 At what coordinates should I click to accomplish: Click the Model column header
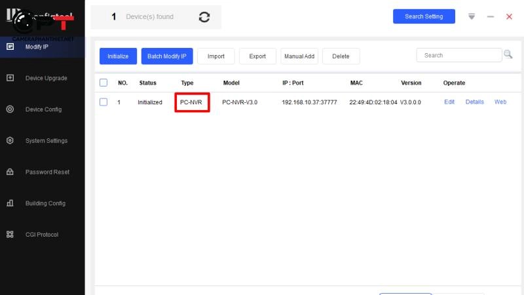tap(231, 83)
